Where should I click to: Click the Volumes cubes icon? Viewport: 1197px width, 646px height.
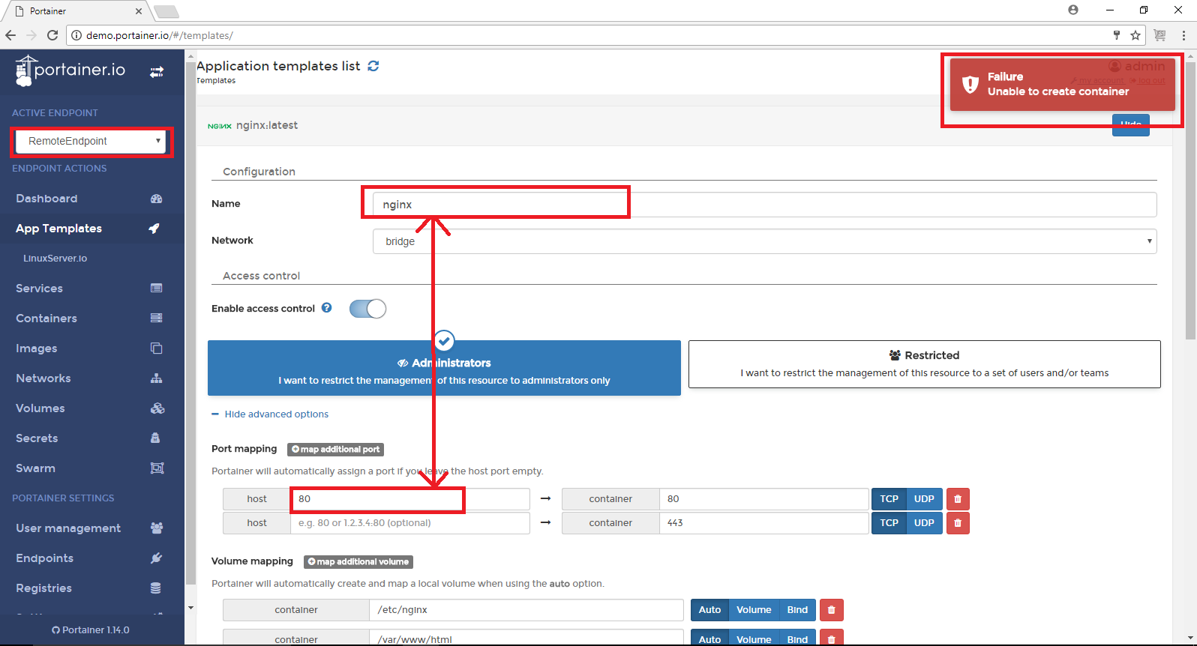click(x=157, y=408)
